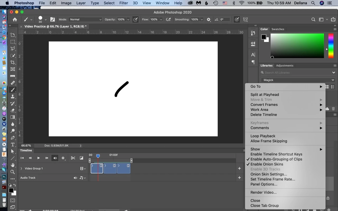
Task: Open Video Group 1 filmstrip menu
Action: [x=83, y=169]
